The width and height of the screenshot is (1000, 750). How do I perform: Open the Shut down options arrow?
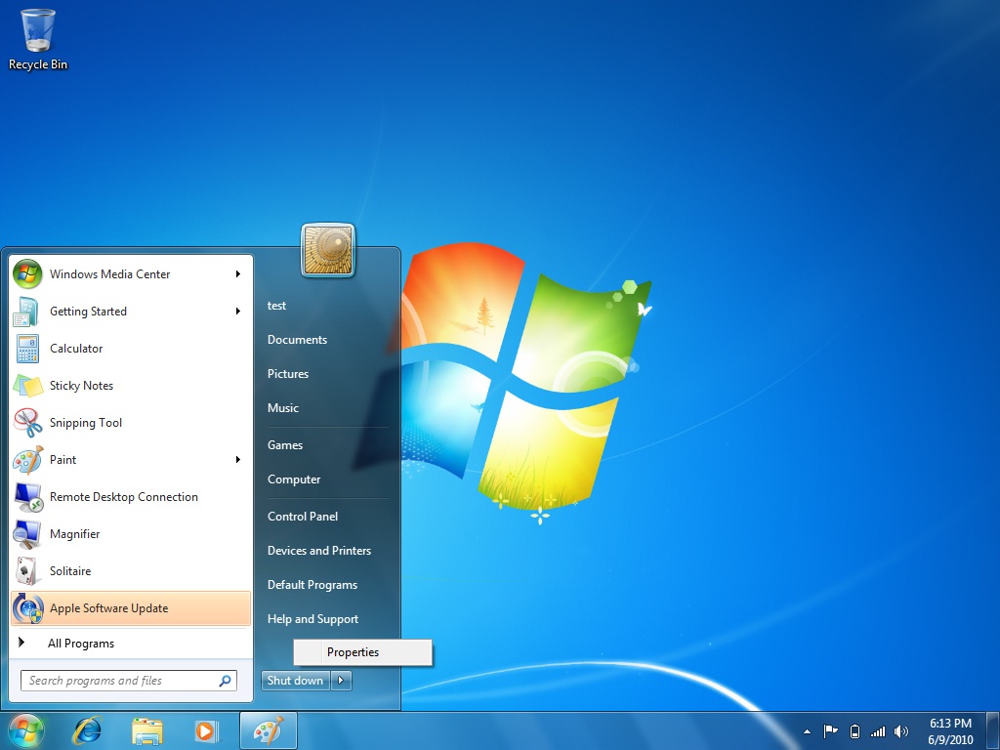click(x=341, y=681)
